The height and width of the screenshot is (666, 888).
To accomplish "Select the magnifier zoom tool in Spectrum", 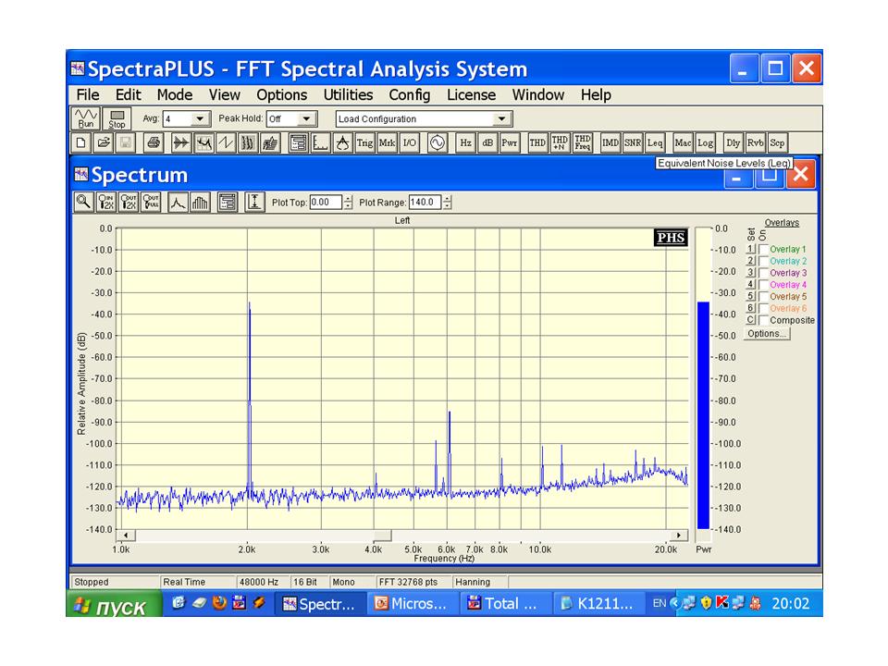I will (x=84, y=203).
